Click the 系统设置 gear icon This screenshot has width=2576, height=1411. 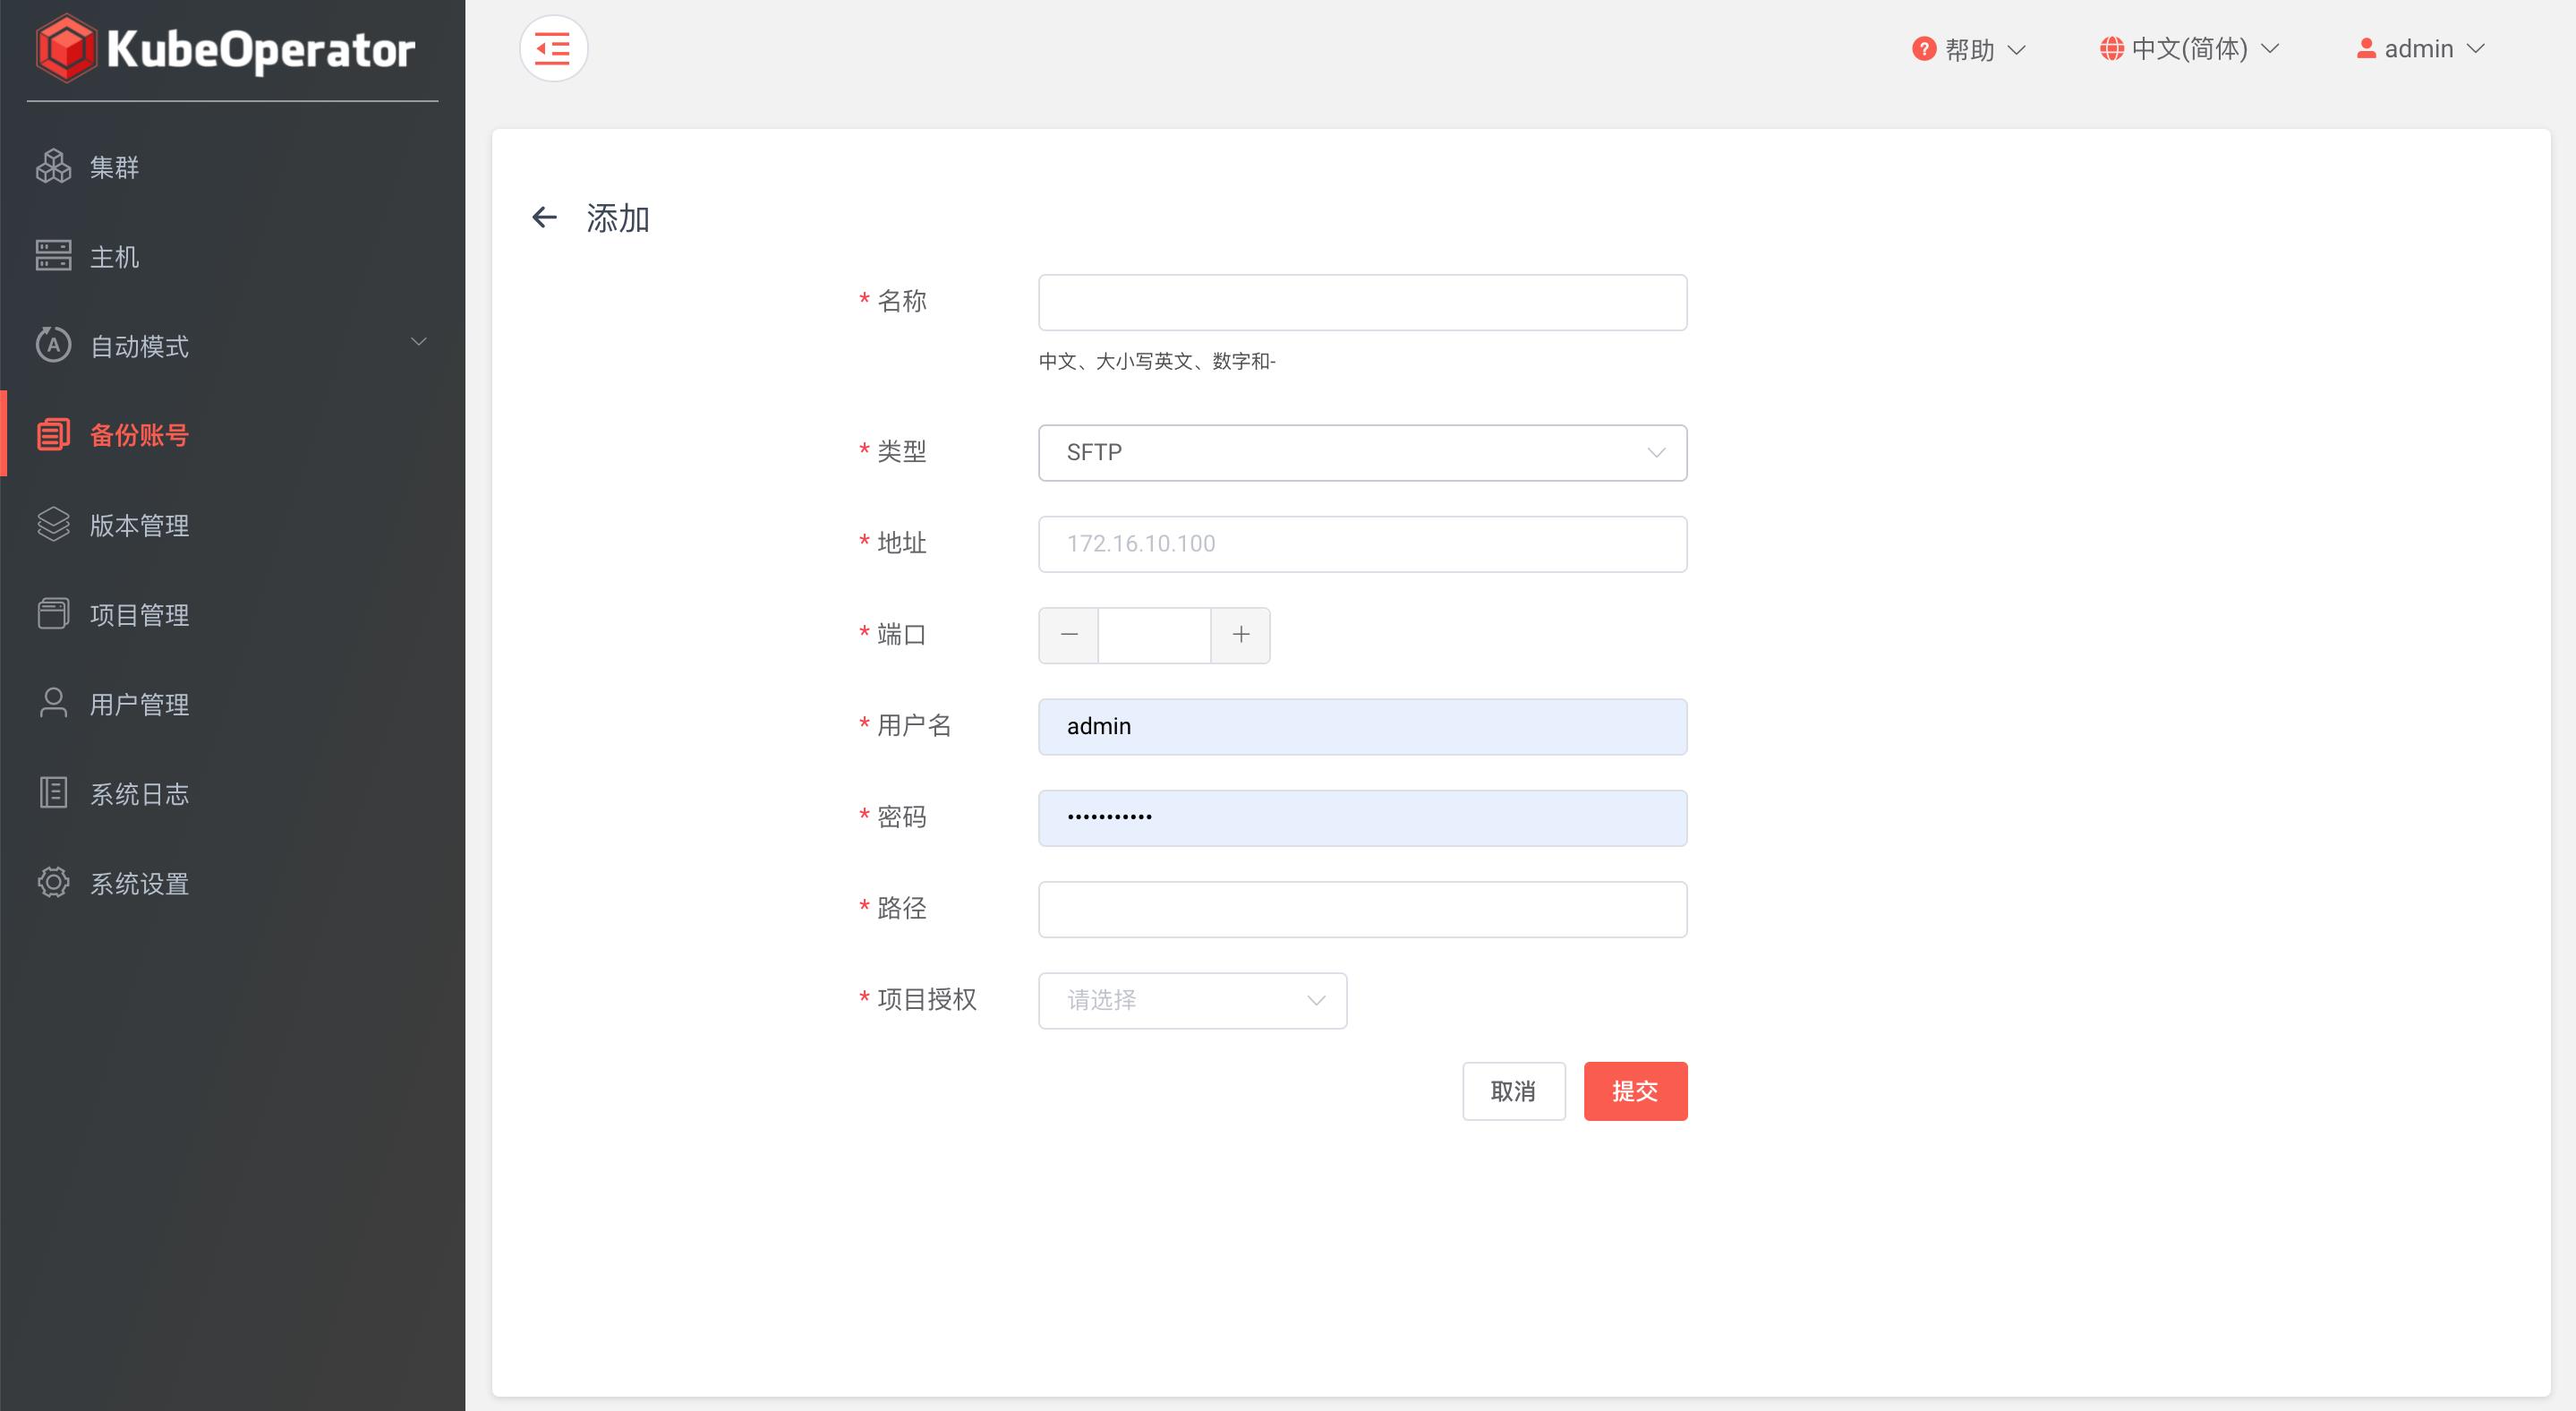tap(53, 882)
